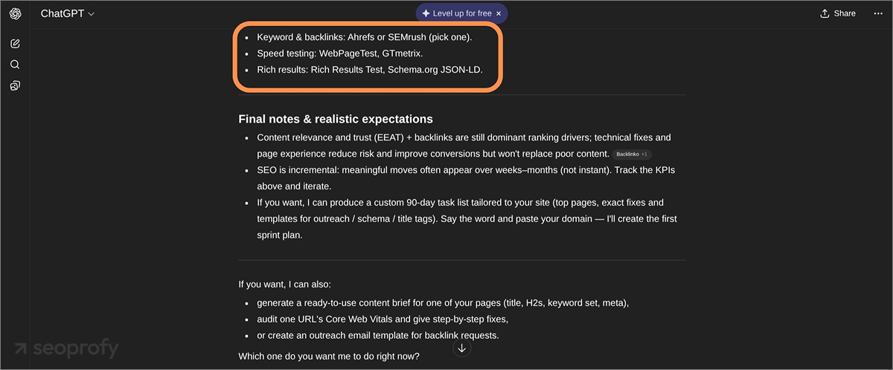Open the library icon in the sidebar

click(x=15, y=85)
